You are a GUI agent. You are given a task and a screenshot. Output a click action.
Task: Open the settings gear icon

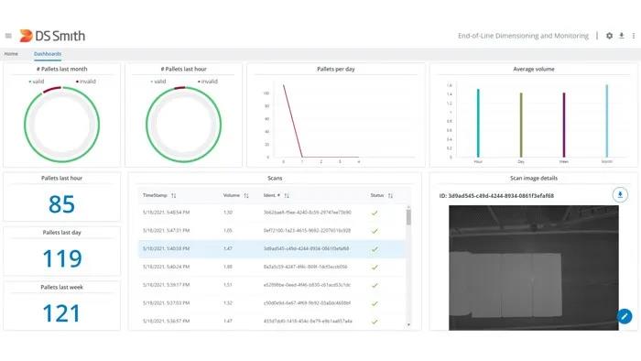[x=609, y=36]
